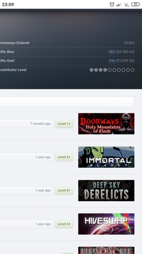Click the Level 4+ badge for Immortal Planet
Viewport: 142px width, 254px height.
[64, 157]
